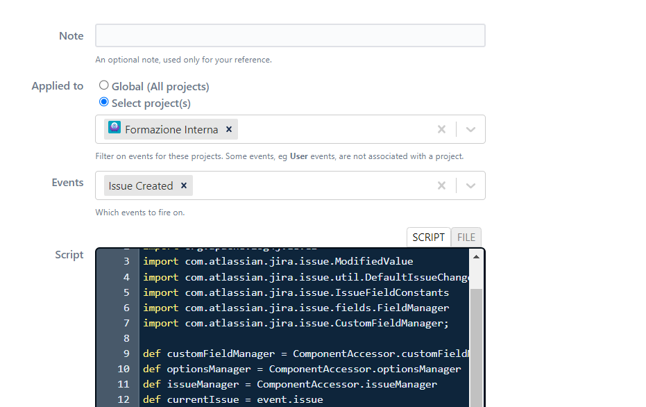The width and height of the screenshot is (646, 407).
Task: Select Global (All projects) radio button
Action: pos(104,85)
